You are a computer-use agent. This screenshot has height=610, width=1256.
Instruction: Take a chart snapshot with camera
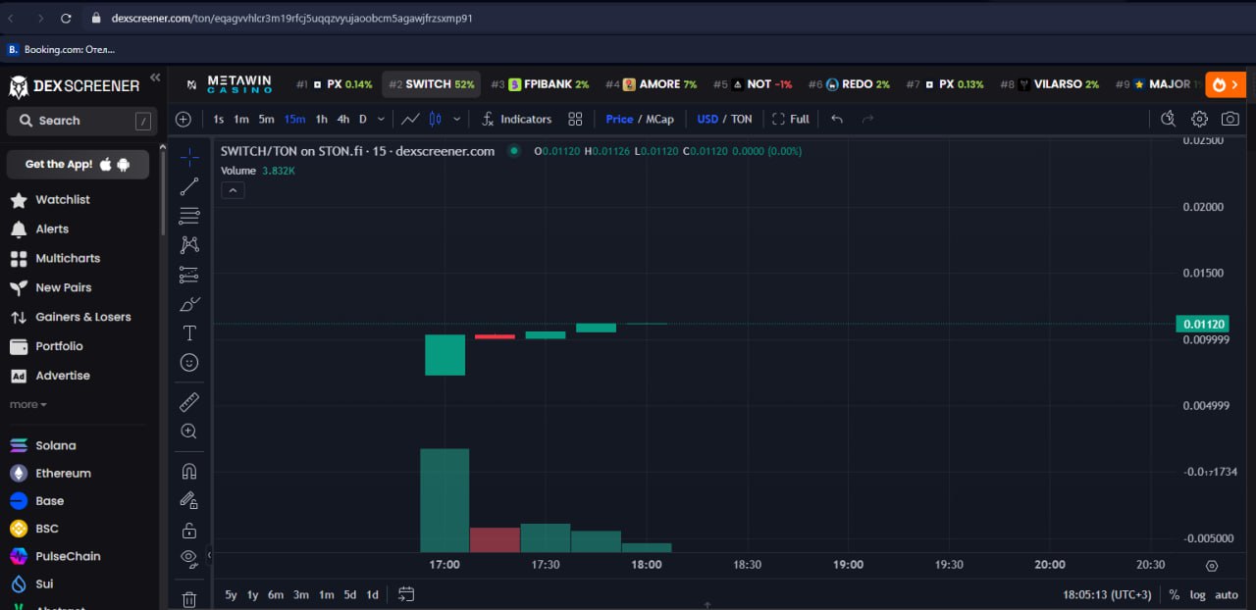tap(1230, 119)
